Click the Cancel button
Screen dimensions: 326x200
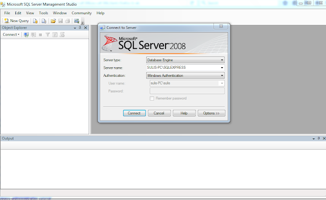[159, 113]
